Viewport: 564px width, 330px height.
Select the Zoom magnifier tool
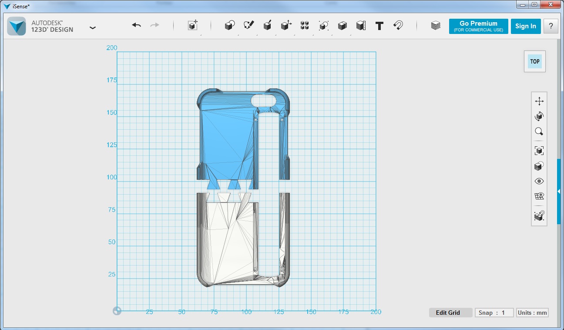click(x=539, y=131)
